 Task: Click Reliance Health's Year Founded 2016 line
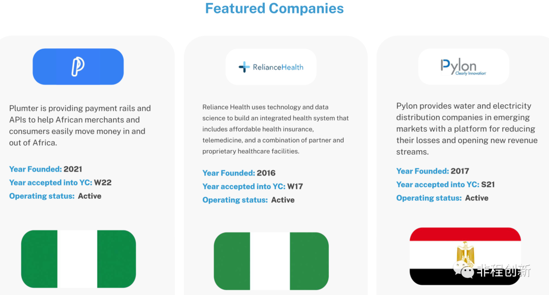(239, 173)
